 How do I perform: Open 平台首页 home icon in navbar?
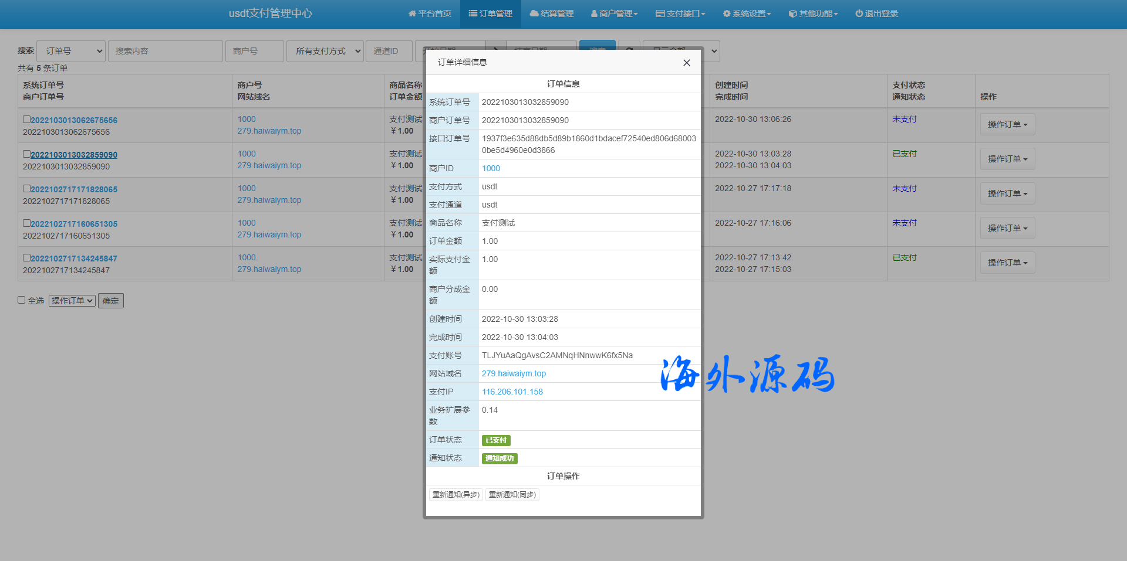[430, 13]
